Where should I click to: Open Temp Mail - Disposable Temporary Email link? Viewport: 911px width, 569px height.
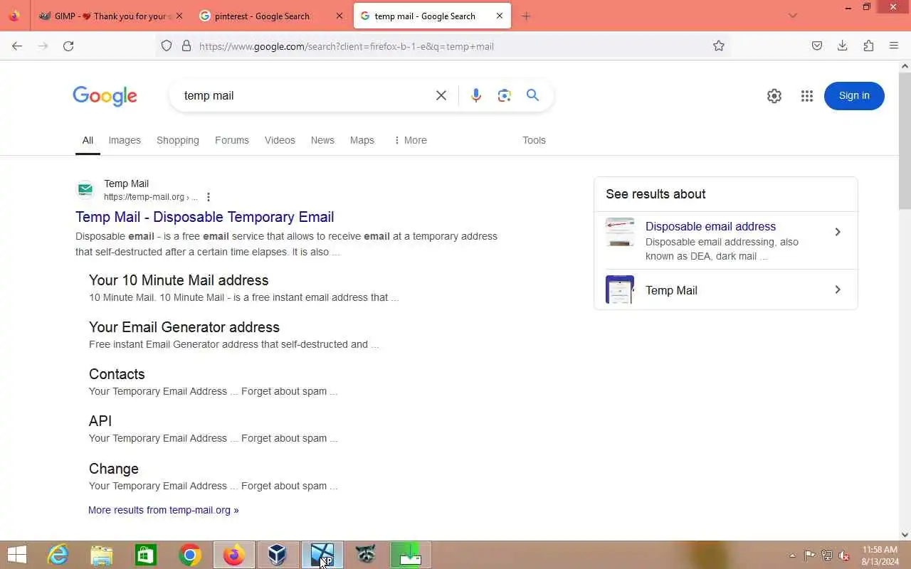(205, 217)
